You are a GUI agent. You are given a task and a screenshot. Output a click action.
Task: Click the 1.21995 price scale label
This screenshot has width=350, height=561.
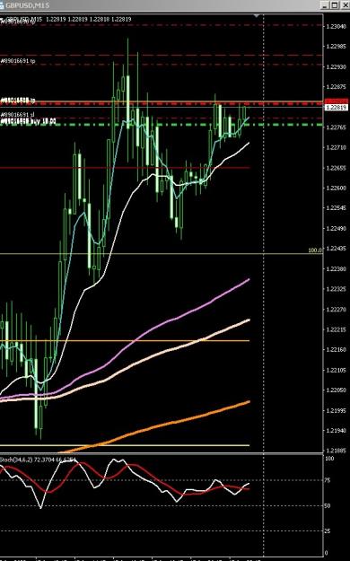coord(336,410)
